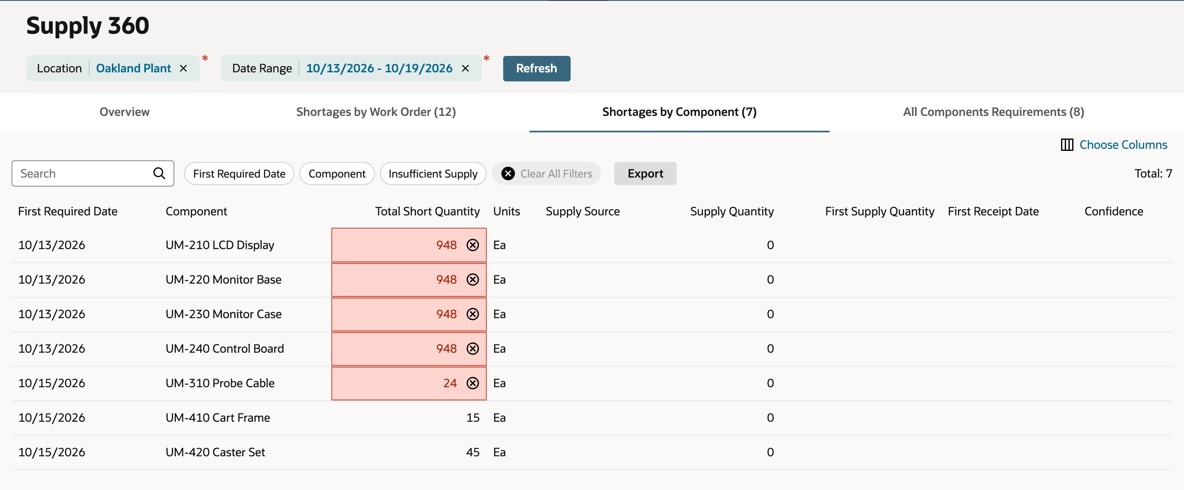Click the 948 quantity for UM-240
This screenshot has height=490, width=1184.
446,349
